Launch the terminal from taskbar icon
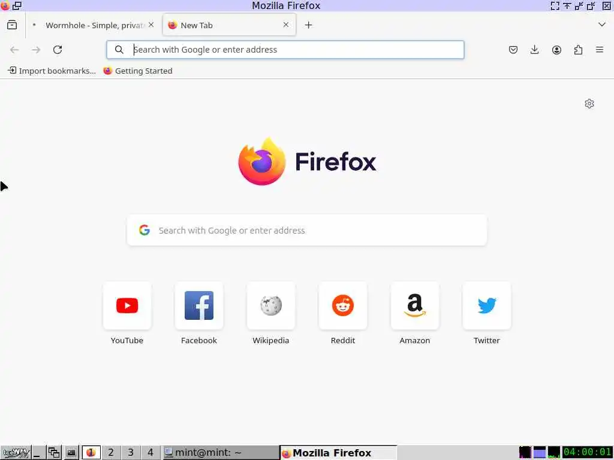 71,453
